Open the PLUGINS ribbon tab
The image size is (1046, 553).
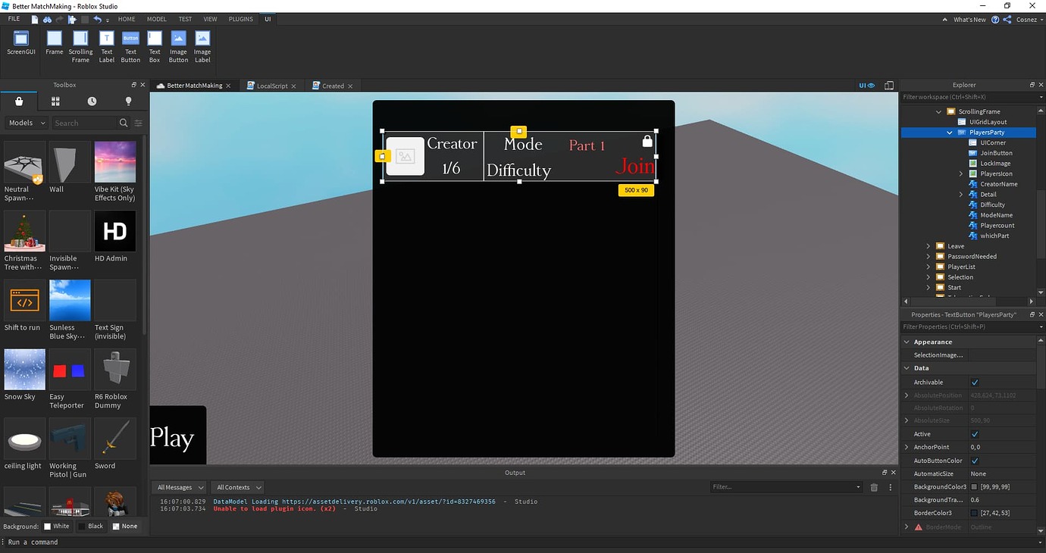[x=240, y=19]
